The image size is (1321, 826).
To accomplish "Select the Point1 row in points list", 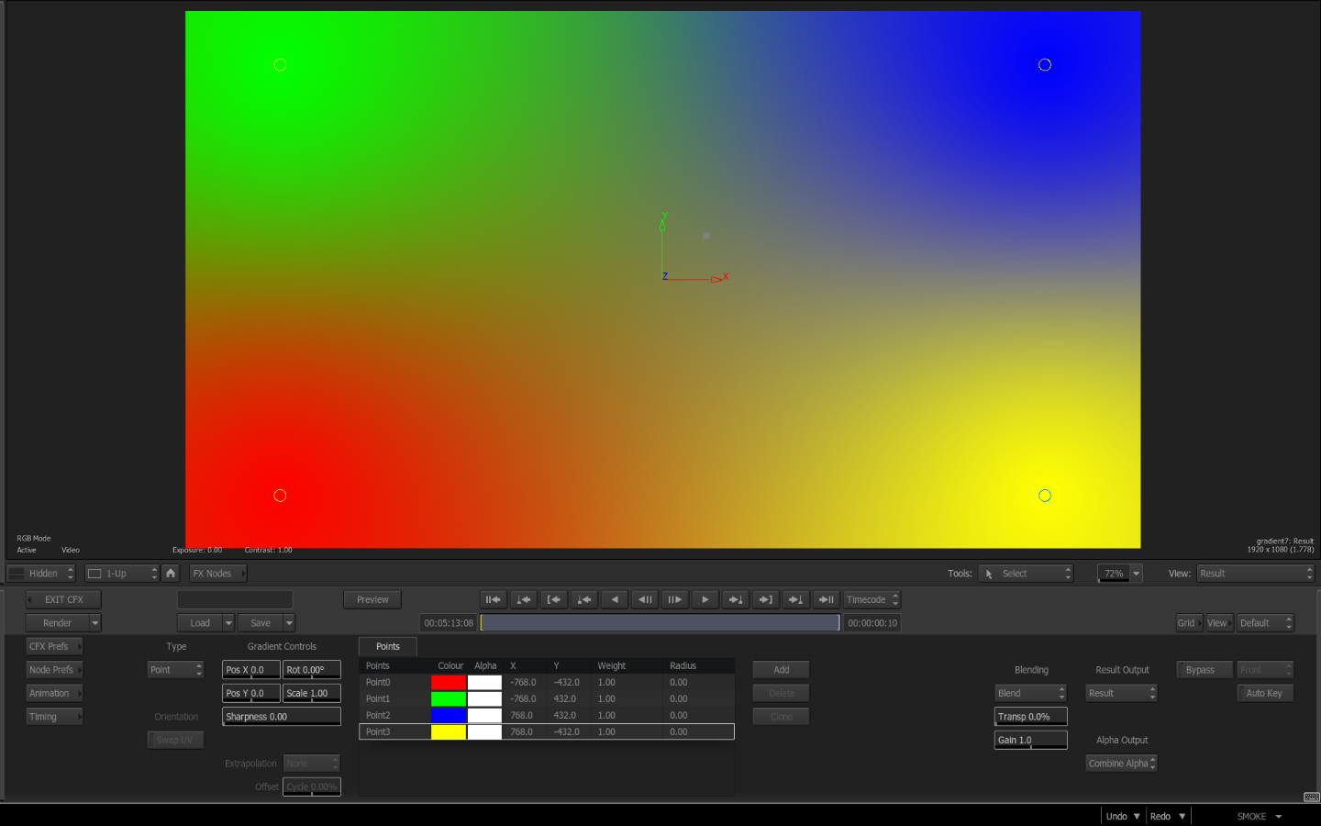I will pos(378,698).
